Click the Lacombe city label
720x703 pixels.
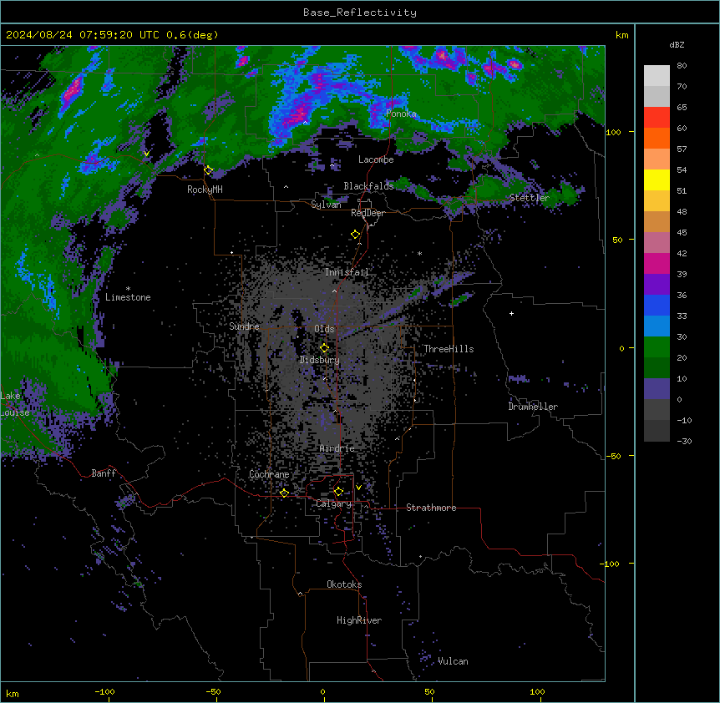(376, 159)
